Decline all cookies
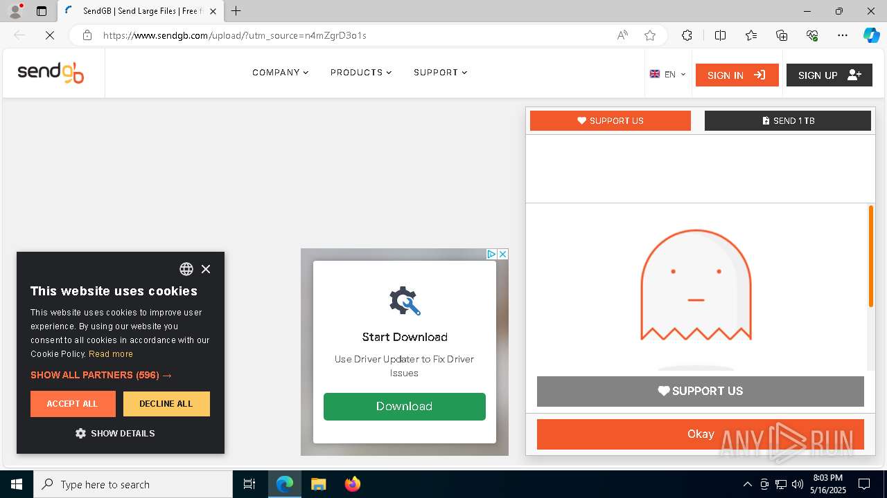Screen dimensions: 887x498 pos(166,404)
